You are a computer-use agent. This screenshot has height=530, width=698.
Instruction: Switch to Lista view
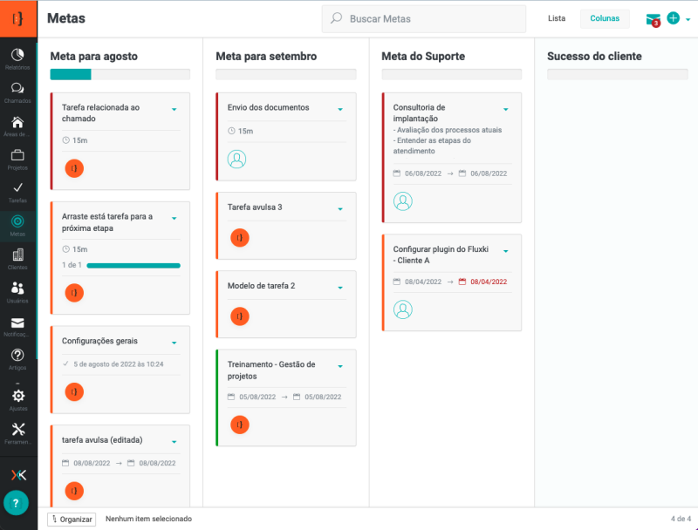tap(557, 18)
